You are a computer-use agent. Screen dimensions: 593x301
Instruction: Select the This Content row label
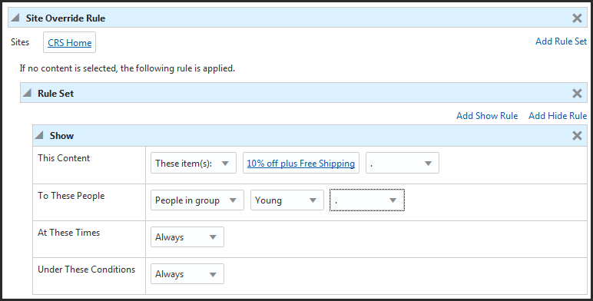point(64,158)
